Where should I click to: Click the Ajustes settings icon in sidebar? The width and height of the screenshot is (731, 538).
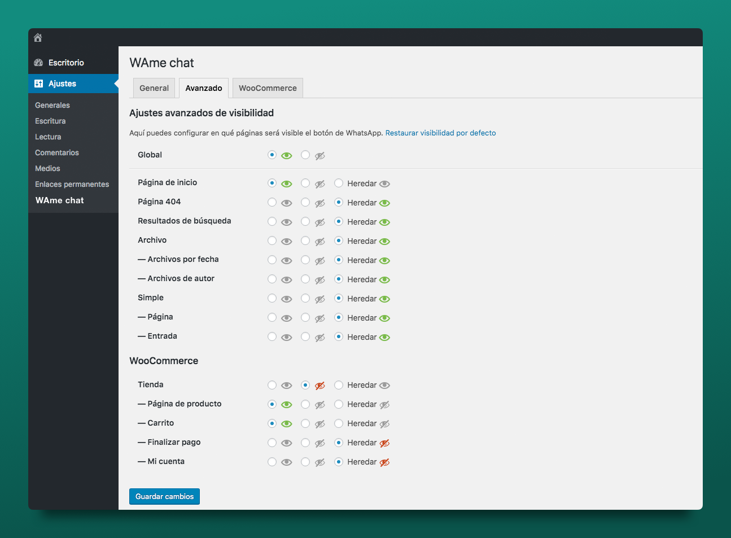(38, 84)
